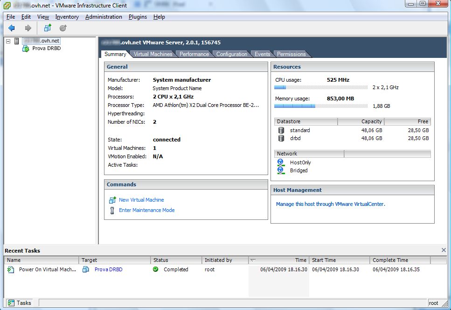
Task: Click the Power On Virtual Mach... task name
Action: coord(48,269)
